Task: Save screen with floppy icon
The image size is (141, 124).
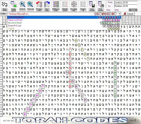Action: coord(92,6)
